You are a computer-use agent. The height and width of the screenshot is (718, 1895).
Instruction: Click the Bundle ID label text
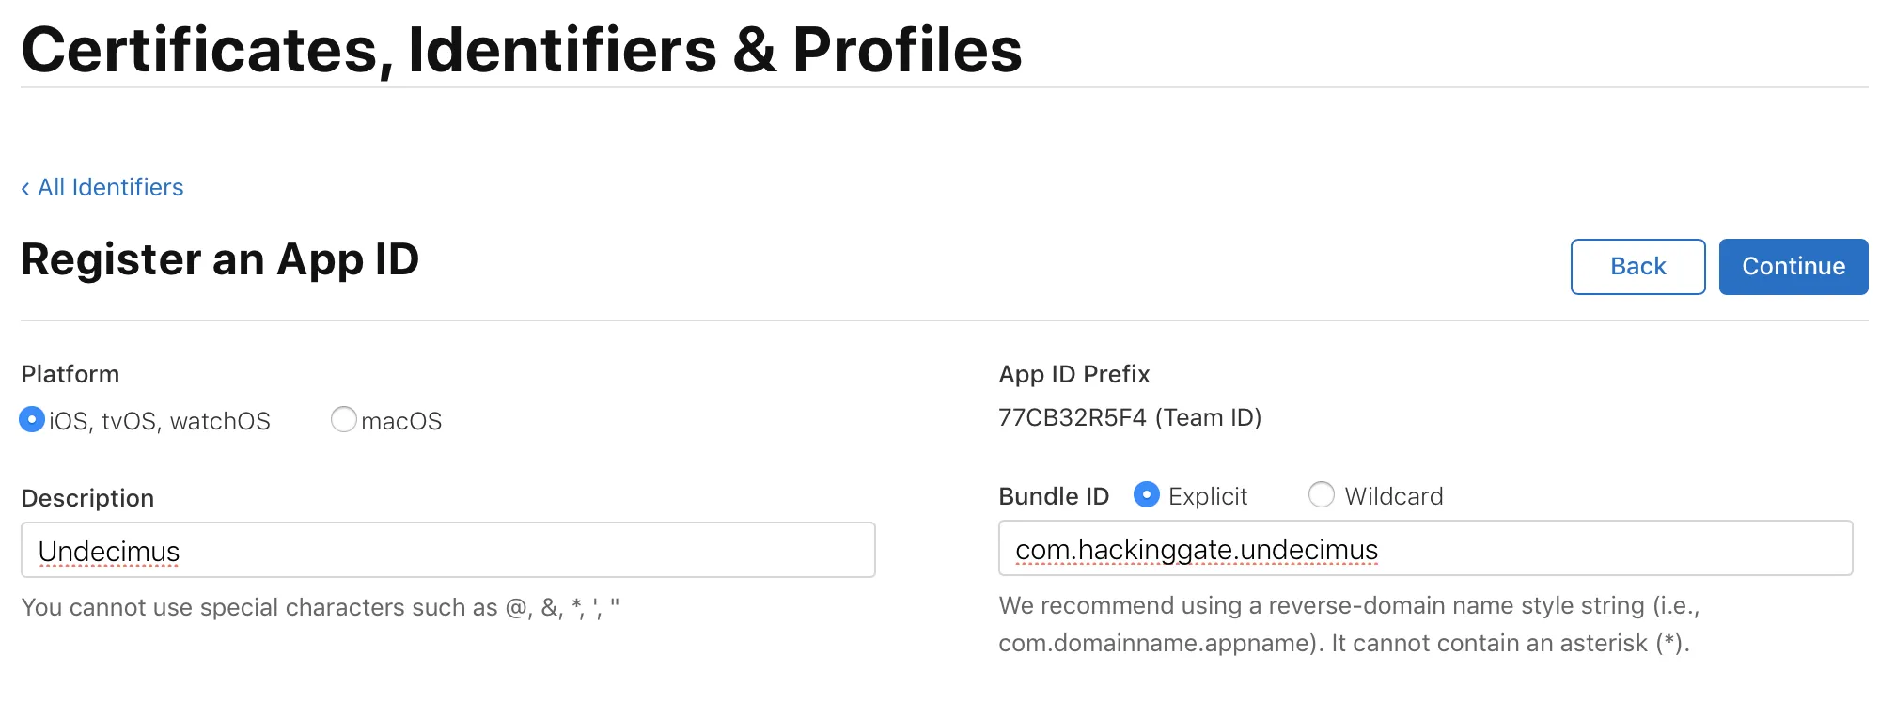tap(1054, 496)
